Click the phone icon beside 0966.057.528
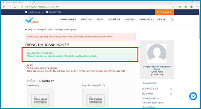The image size is (201, 109). coord(47,12)
